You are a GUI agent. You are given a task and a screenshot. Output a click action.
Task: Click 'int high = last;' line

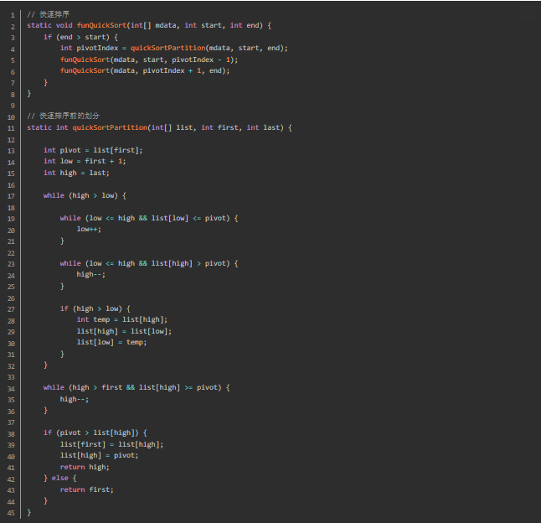[76, 173]
